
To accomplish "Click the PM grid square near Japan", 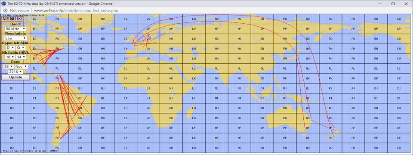I will tap(285, 59).
